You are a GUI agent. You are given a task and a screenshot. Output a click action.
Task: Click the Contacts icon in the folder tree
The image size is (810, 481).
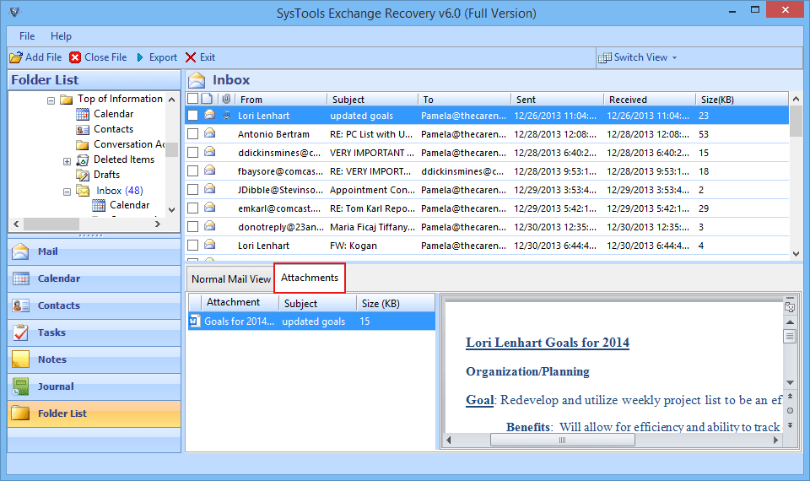click(x=83, y=129)
